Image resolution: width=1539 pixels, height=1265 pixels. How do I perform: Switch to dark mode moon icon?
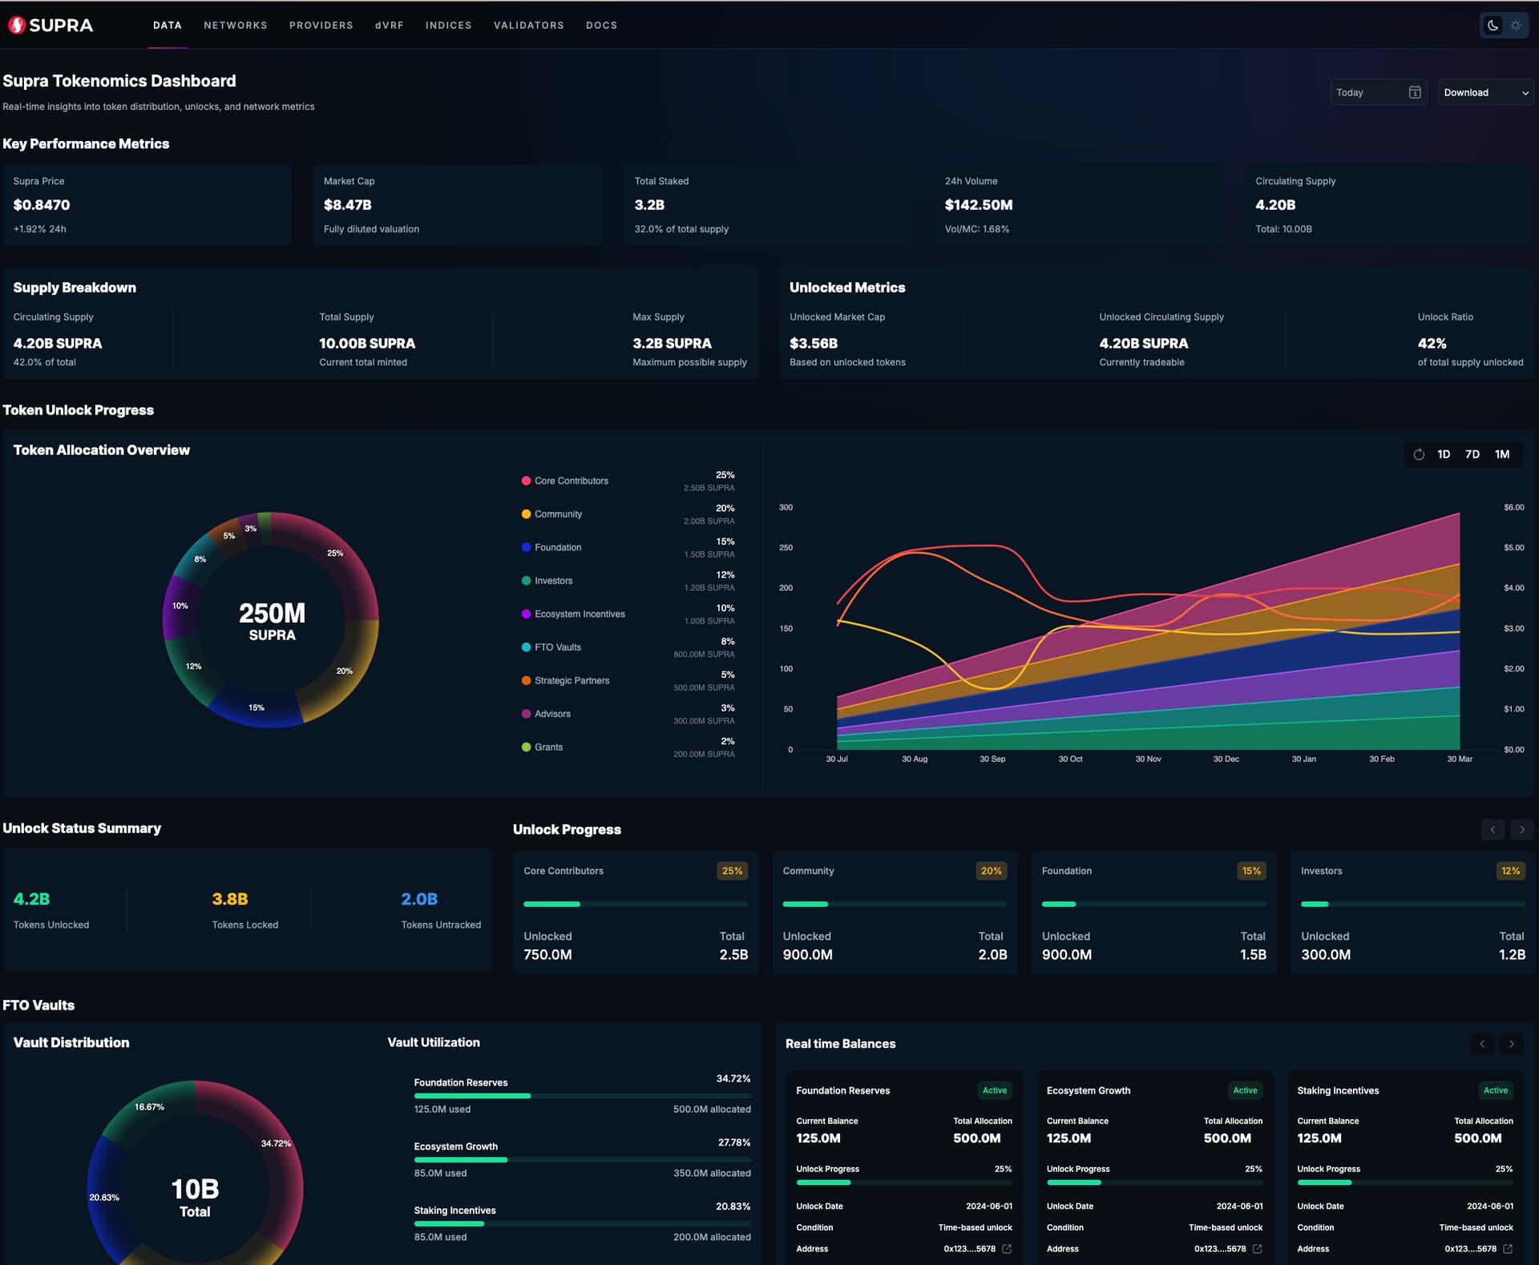coord(1493,25)
